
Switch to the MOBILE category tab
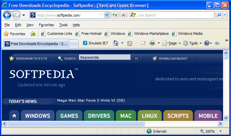(x=208, y=115)
